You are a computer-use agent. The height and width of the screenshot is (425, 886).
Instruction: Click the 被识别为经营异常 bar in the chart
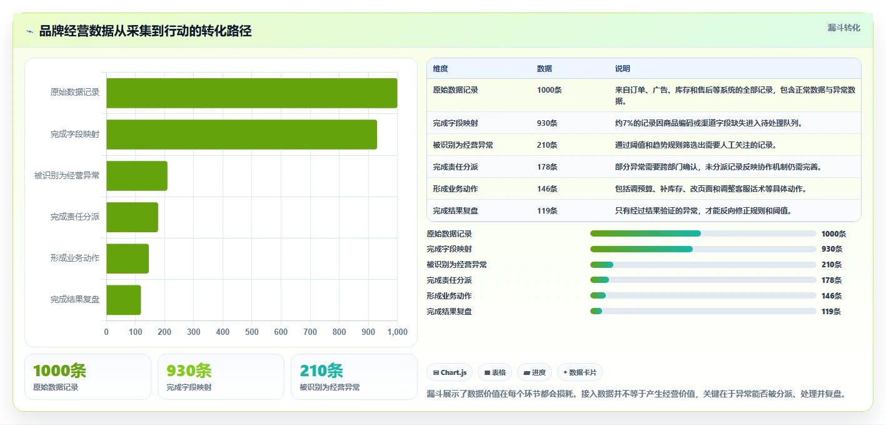point(137,175)
